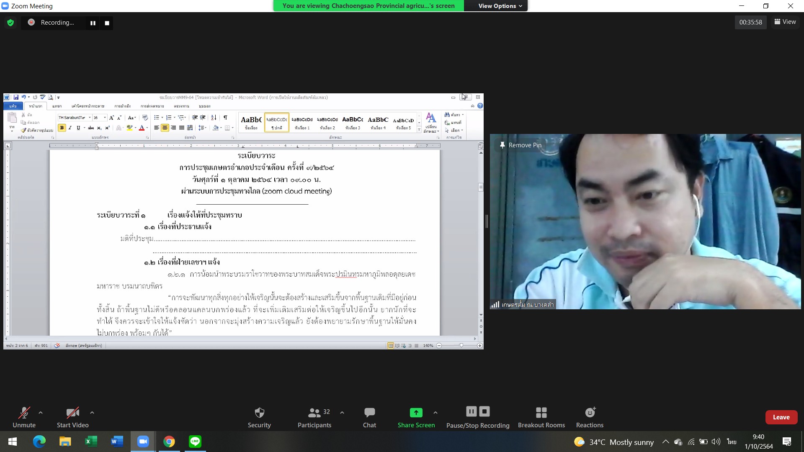804x452 pixels.
Task: Expand video options arrow next to Start Video
Action: coord(92,413)
